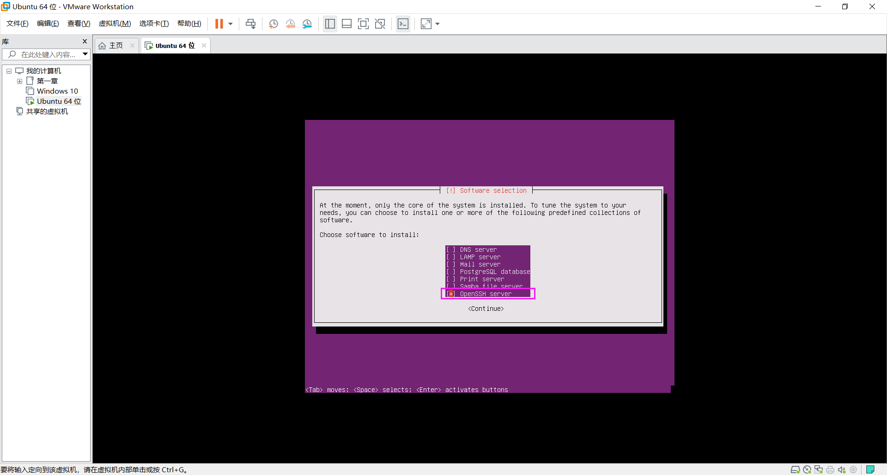This screenshot has width=887, height=475.
Task: Click the printer status icon
Action: coord(830,469)
